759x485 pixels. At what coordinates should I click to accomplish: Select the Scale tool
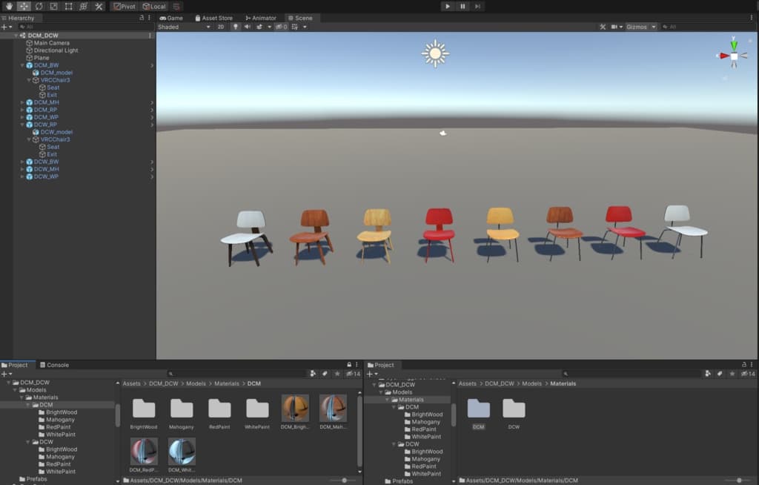(53, 6)
